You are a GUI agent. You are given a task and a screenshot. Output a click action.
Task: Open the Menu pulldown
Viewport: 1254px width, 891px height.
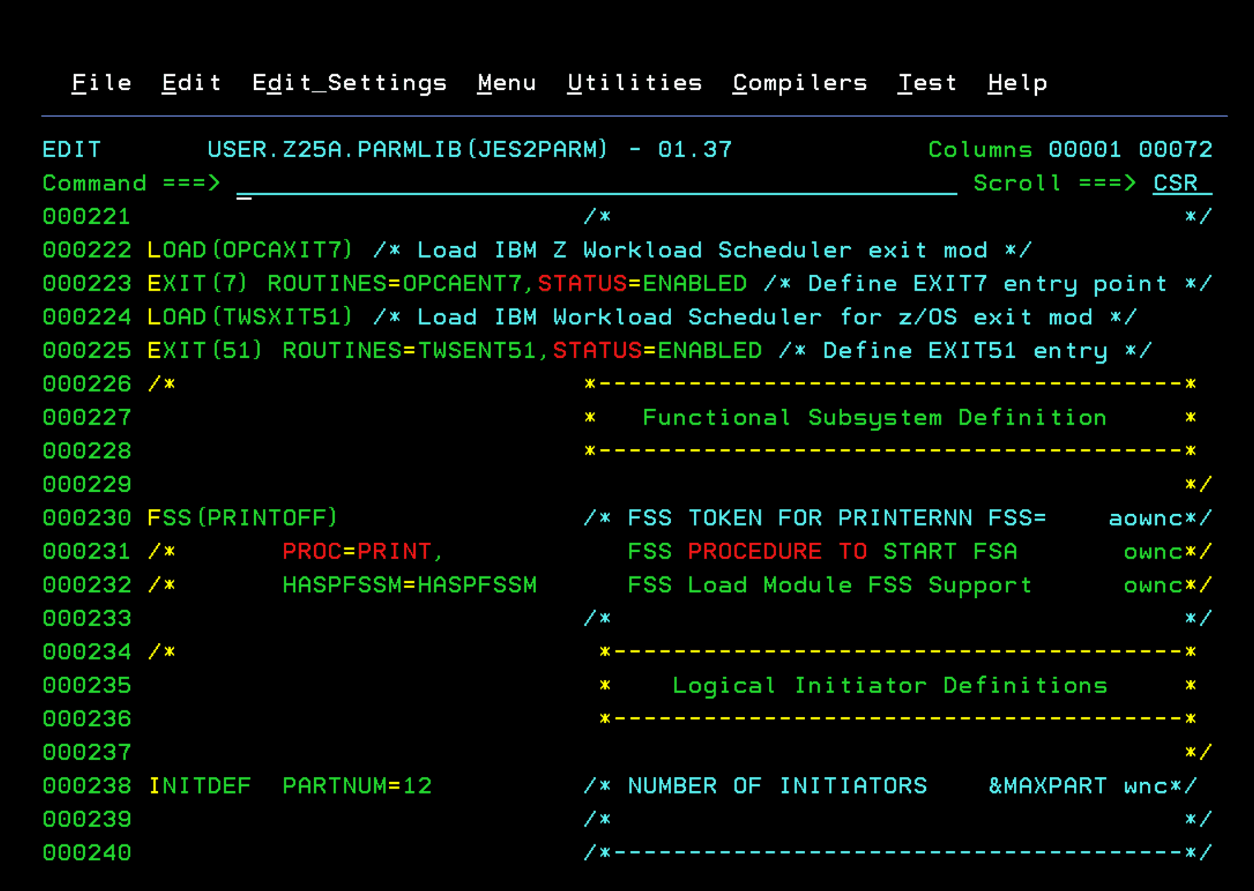506,82
